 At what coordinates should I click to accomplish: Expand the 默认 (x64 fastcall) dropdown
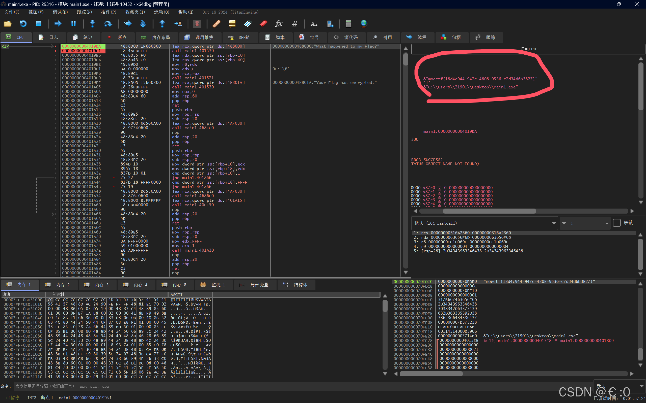pos(554,223)
